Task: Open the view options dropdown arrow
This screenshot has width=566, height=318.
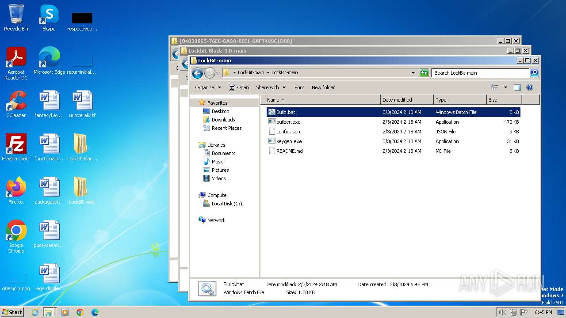Action: [505, 87]
